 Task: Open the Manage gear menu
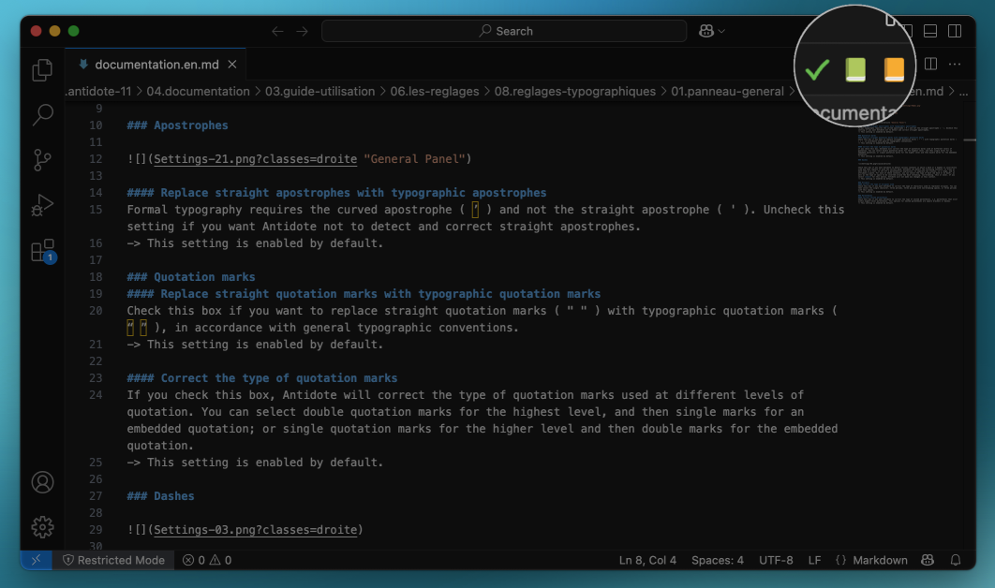tap(42, 527)
